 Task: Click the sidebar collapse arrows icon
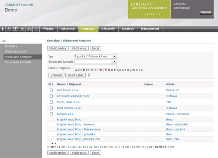[x=4, y=41]
